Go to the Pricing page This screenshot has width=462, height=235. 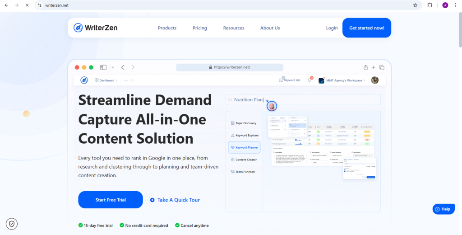coord(199,28)
